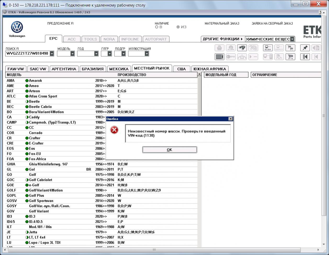Screen dimensions: 329x255
Task: Select the Lupo / Lupo 3L TDI row
Action: pos(101,242)
